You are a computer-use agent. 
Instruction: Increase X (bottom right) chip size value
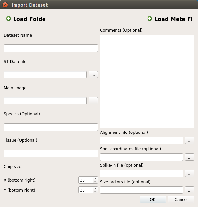[x=95, y=178]
